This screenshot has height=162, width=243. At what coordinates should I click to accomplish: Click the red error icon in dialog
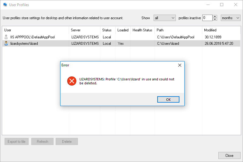coord(71,81)
